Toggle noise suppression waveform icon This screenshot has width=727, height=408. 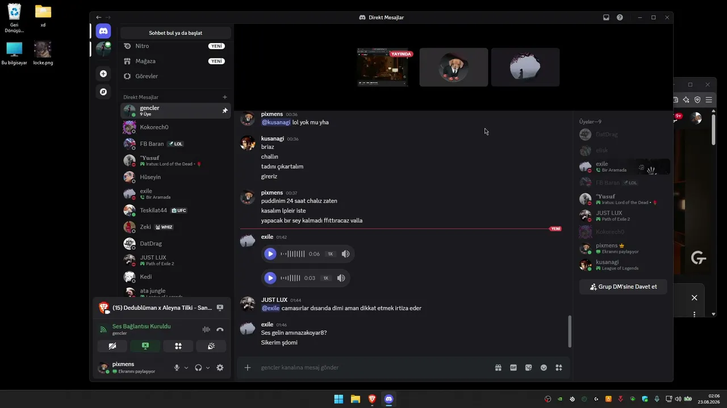(206, 329)
